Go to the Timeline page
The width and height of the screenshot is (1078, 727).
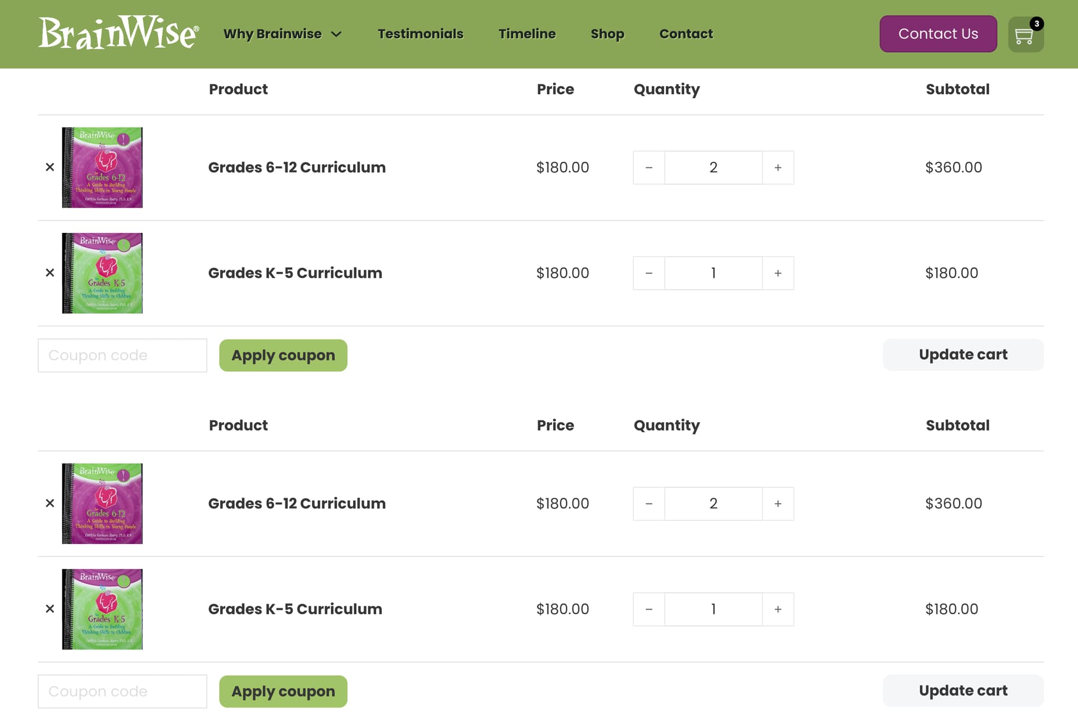tap(527, 34)
